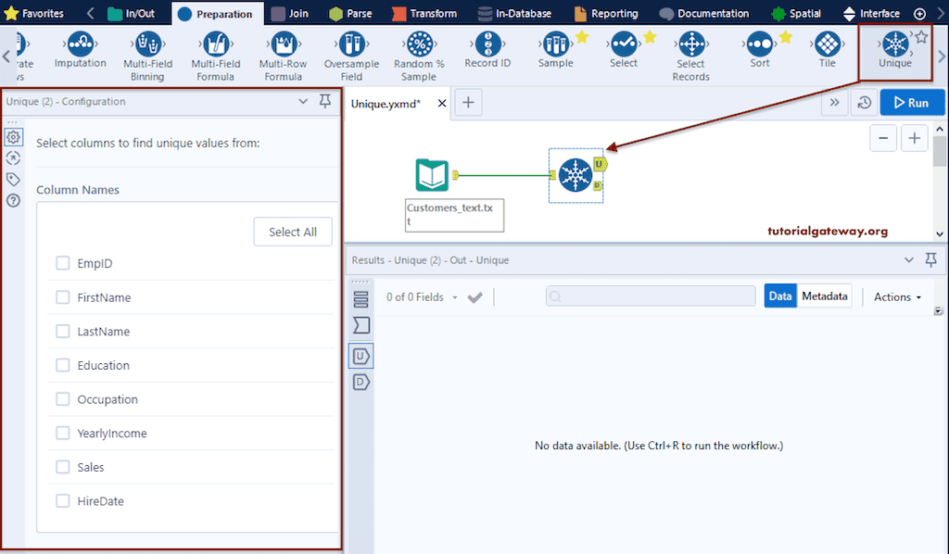Click the Oversample Field tool
This screenshot has width=949, height=554.
coord(351,44)
